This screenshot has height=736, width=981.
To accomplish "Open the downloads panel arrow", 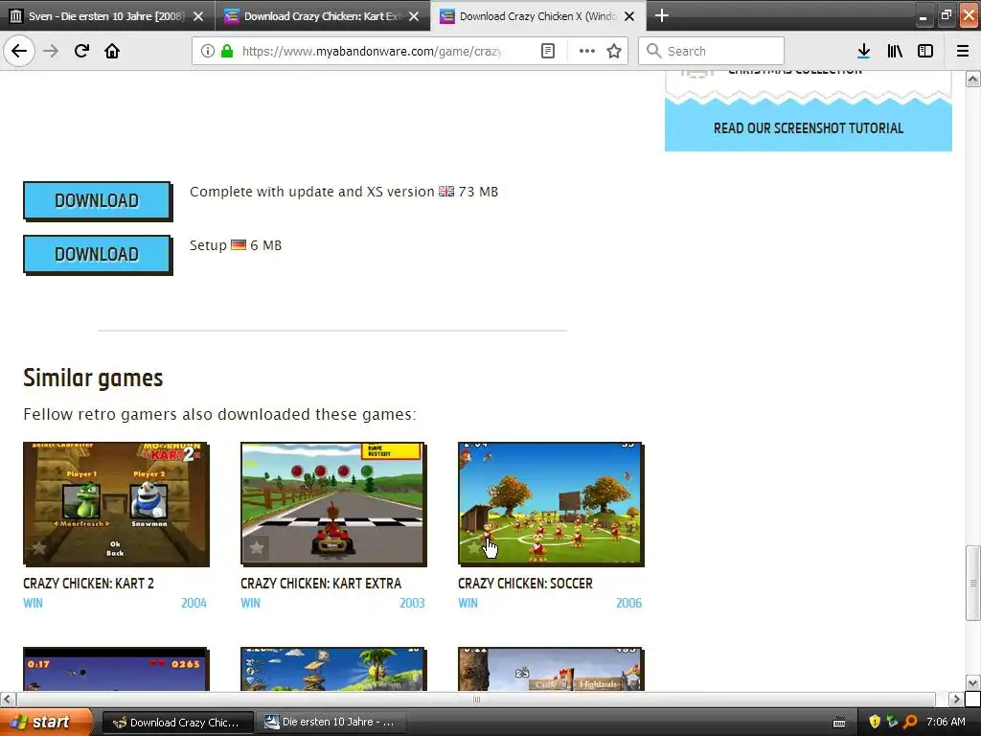I will (863, 51).
